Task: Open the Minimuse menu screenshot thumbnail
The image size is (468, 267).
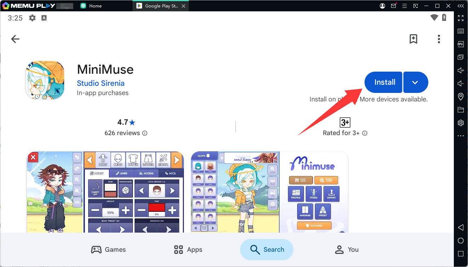Action: pos(269,192)
